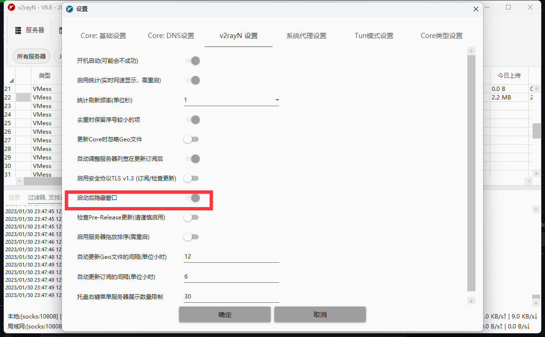Image resolution: width=545 pixels, height=337 pixels.
Task: Switch to the 系统代理设置 tab
Action: tap(306, 35)
